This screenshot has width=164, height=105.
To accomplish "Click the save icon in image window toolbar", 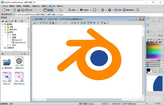I will click(41, 23).
